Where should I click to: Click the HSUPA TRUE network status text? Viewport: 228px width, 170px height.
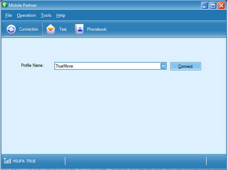(x=24, y=161)
